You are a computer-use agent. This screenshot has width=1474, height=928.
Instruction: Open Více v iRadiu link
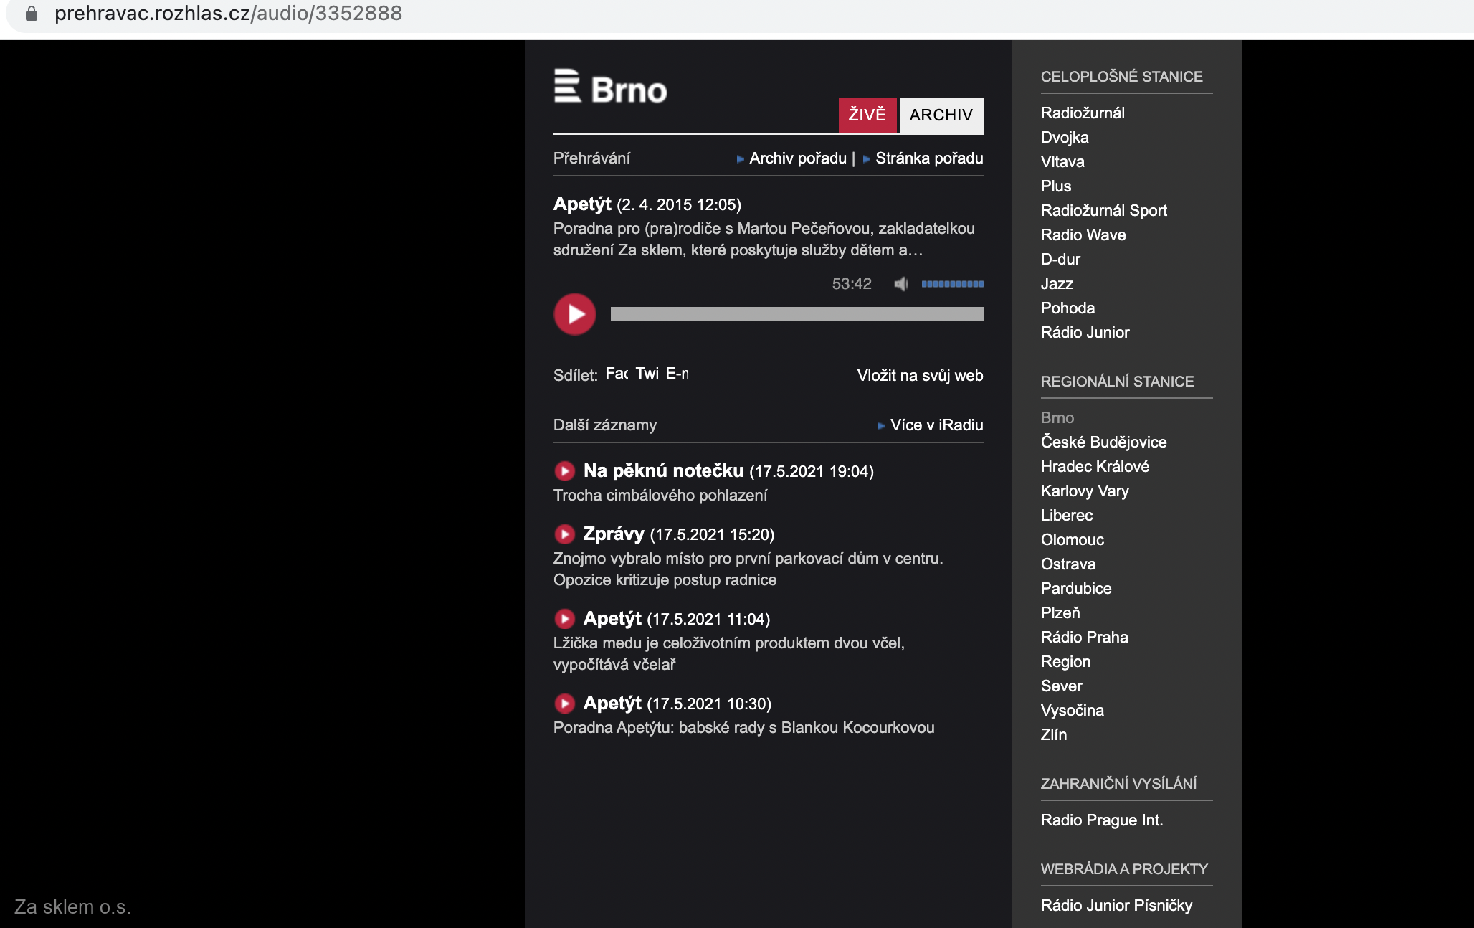tap(936, 425)
